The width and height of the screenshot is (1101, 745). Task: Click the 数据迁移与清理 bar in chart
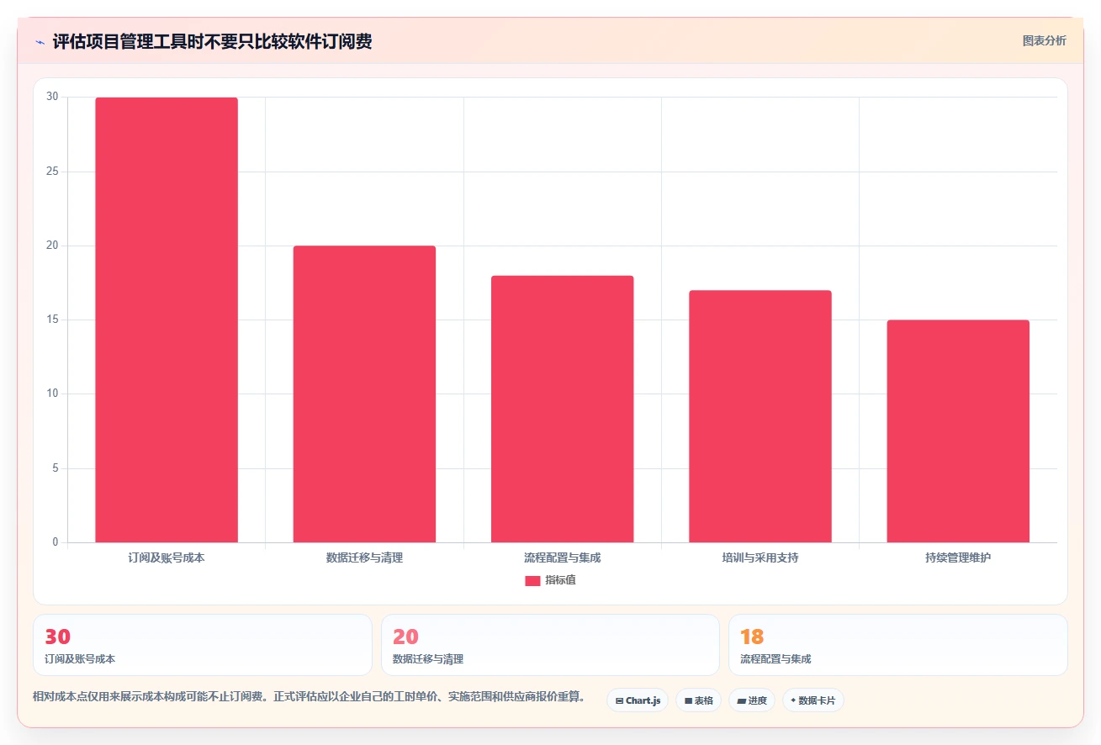coord(364,394)
